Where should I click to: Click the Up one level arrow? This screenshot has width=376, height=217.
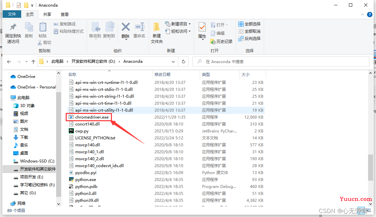pyautogui.click(x=33, y=62)
